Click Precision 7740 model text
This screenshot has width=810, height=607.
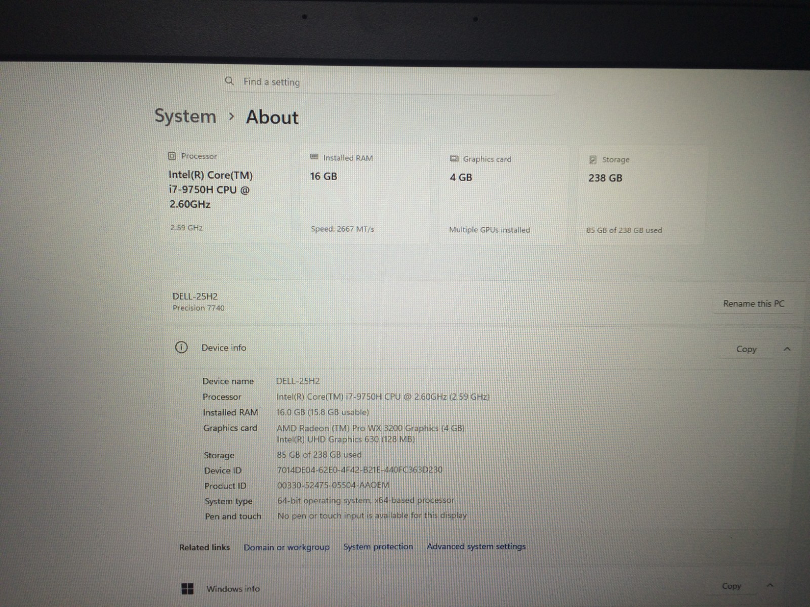pos(198,308)
